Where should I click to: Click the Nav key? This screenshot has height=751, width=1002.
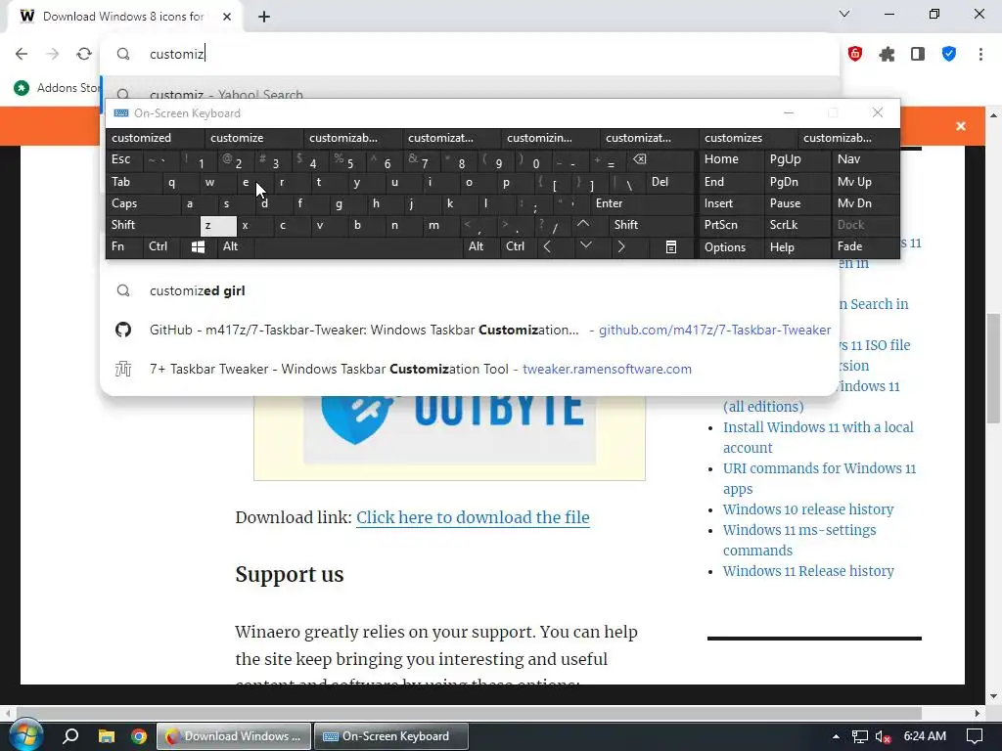click(x=865, y=159)
